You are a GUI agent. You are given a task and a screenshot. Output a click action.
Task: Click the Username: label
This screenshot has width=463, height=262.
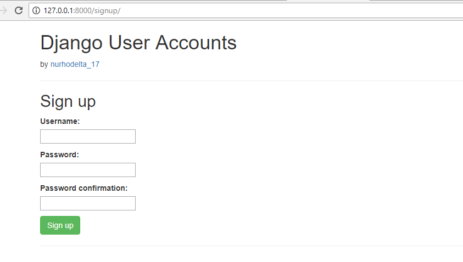coord(60,122)
